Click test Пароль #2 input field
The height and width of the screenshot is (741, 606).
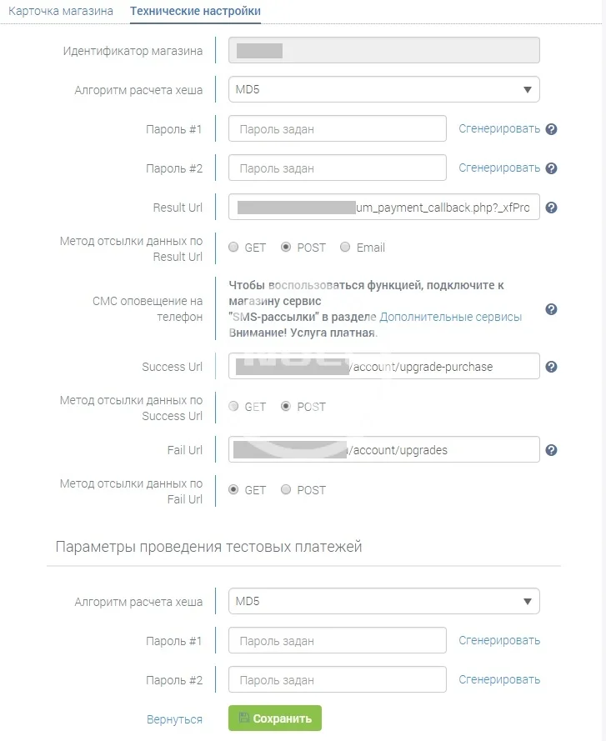click(x=337, y=680)
